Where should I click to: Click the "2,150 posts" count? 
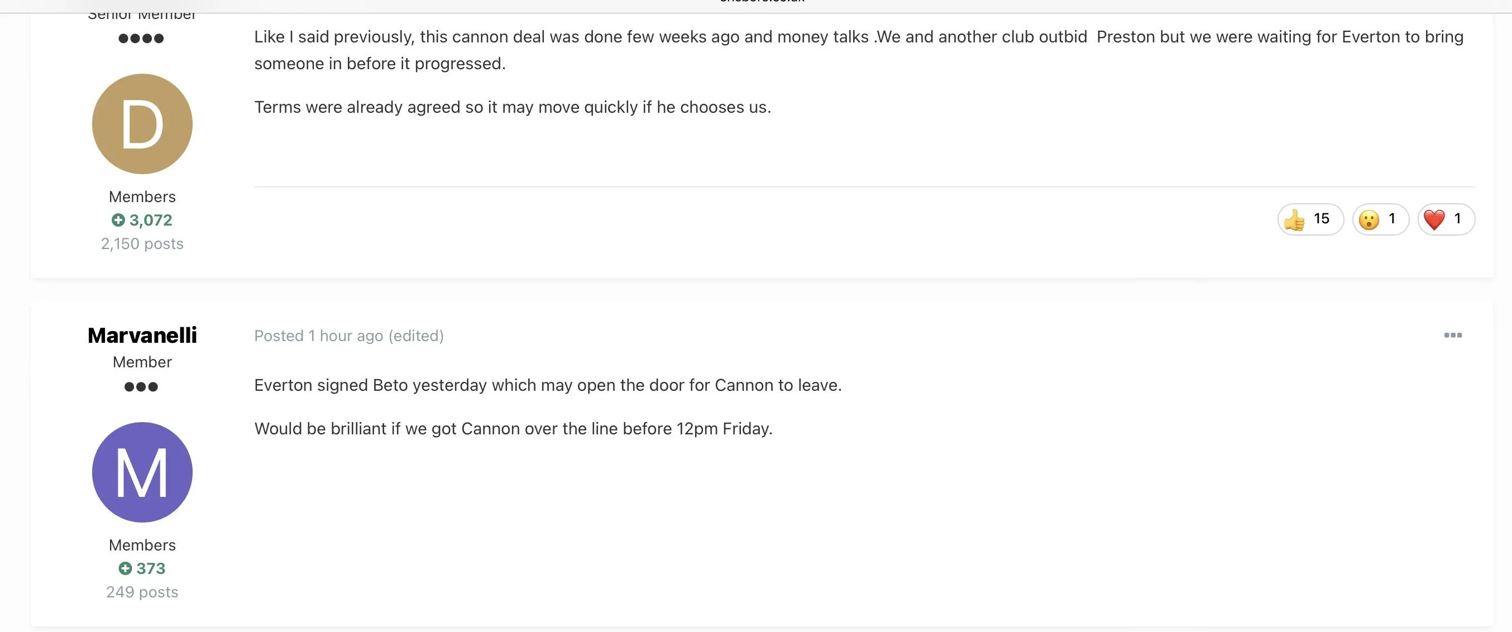pos(142,243)
